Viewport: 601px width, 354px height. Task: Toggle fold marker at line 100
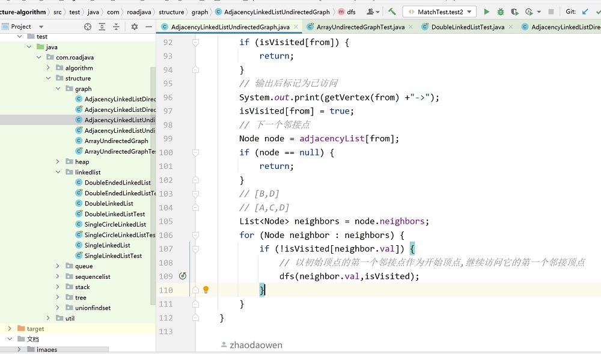[x=195, y=153]
